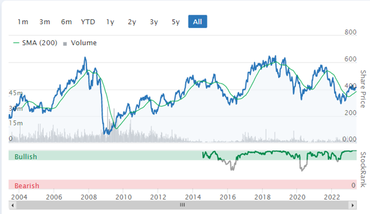370x214 pixels.
Task: Click the Bearish band label
Action: (x=27, y=186)
